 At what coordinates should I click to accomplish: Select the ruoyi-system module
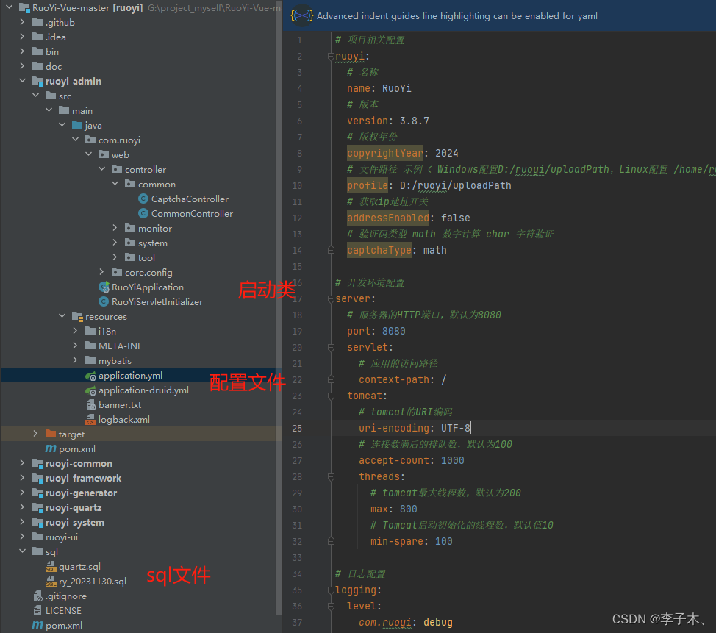point(74,522)
